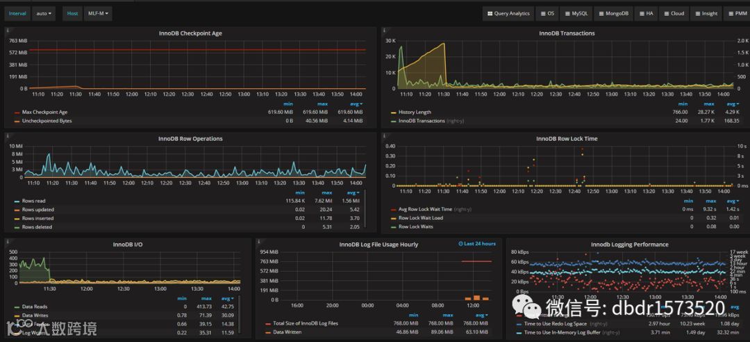This screenshot has width=750, height=342.
Task: Click the Row Operations legend scrollbar
Action: 365,209
